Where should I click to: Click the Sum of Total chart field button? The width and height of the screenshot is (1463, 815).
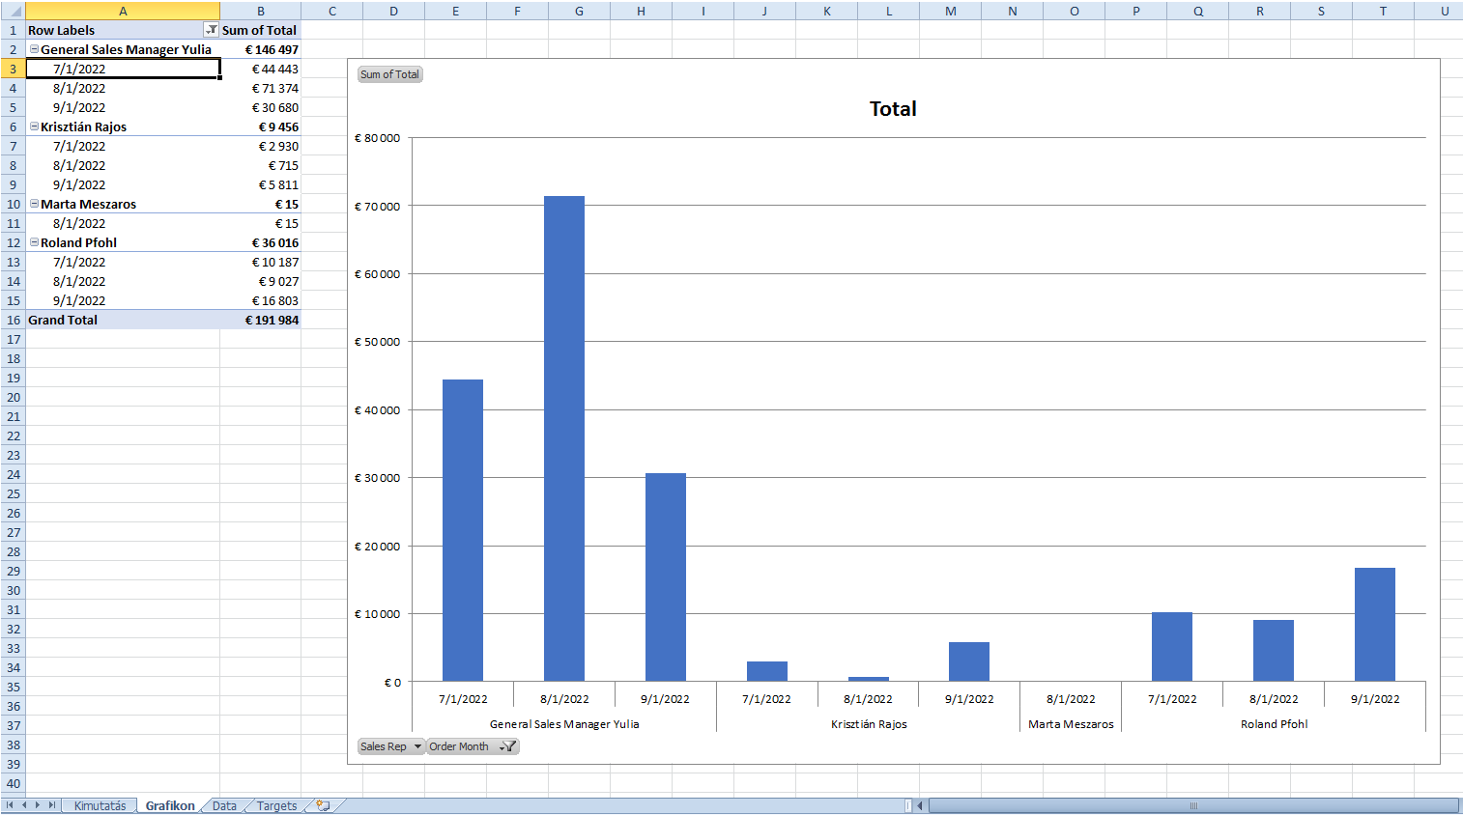[x=389, y=74]
